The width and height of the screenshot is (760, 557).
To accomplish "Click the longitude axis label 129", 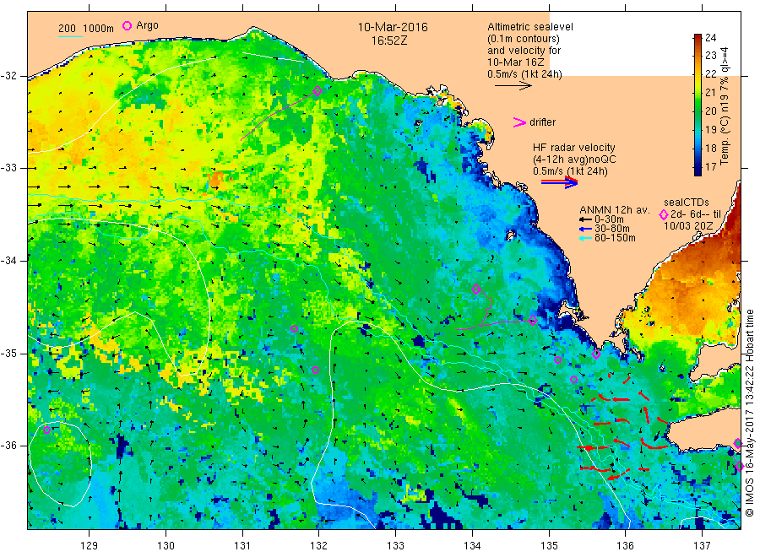I will tap(90, 546).
